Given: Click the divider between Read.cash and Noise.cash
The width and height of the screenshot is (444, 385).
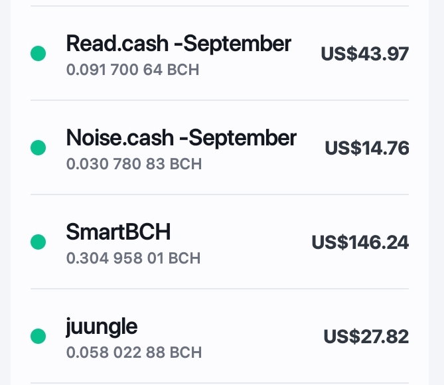Looking at the screenshot, I should coord(220,100).
